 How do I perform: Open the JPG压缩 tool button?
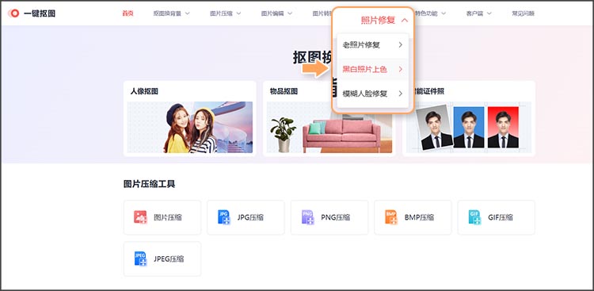[246, 217]
